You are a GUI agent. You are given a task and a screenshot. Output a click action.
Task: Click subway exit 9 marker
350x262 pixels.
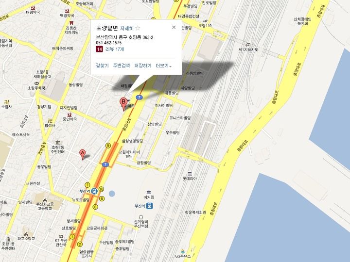tap(108, 146)
